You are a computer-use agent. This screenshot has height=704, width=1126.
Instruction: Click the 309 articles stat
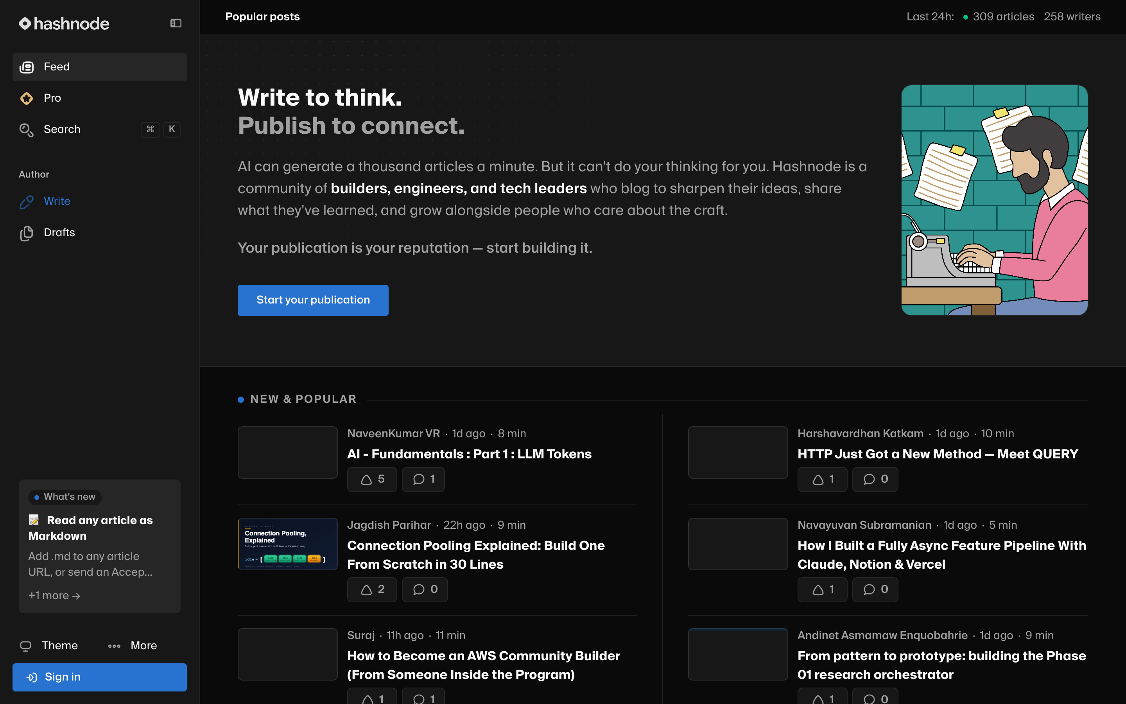click(1003, 17)
